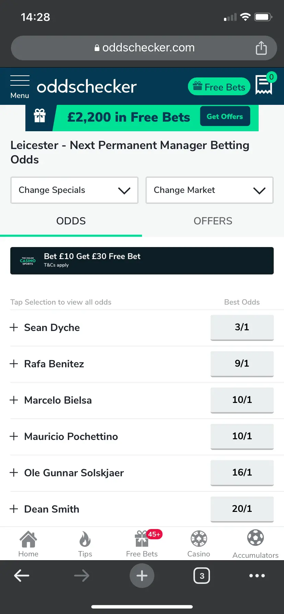Viewport: 284px width, 614px height.
Task: Expand the Ole Gunnar Solskjaer row
Action: (x=14, y=473)
